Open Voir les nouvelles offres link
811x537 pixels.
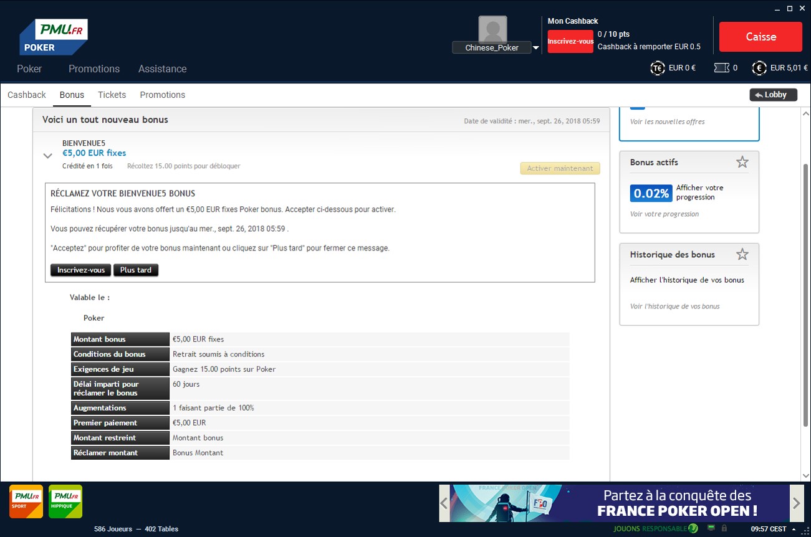point(667,121)
